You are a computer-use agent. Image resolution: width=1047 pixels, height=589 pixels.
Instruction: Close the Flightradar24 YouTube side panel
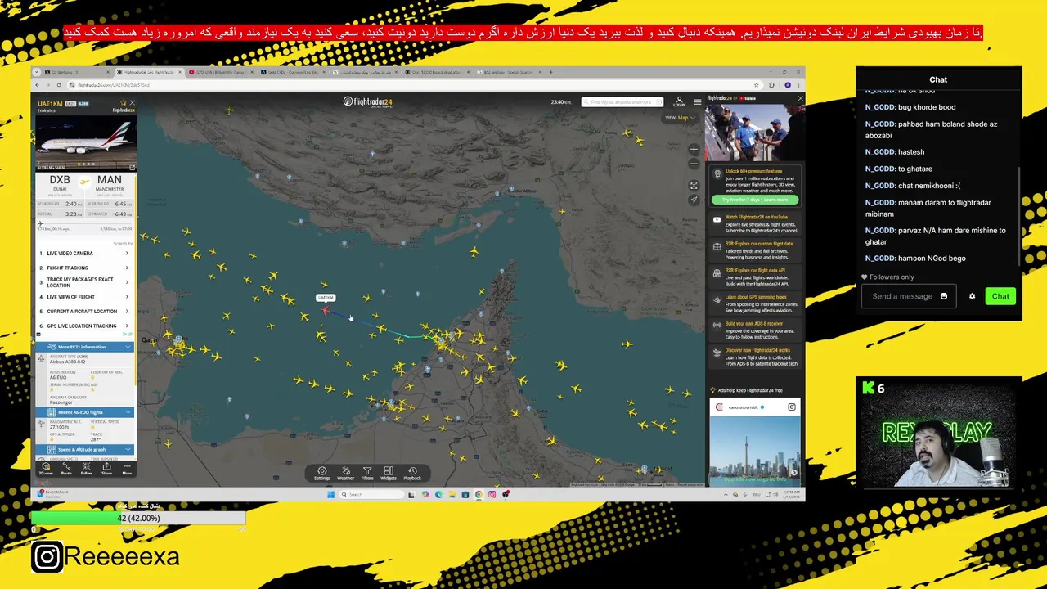(800, 98)
